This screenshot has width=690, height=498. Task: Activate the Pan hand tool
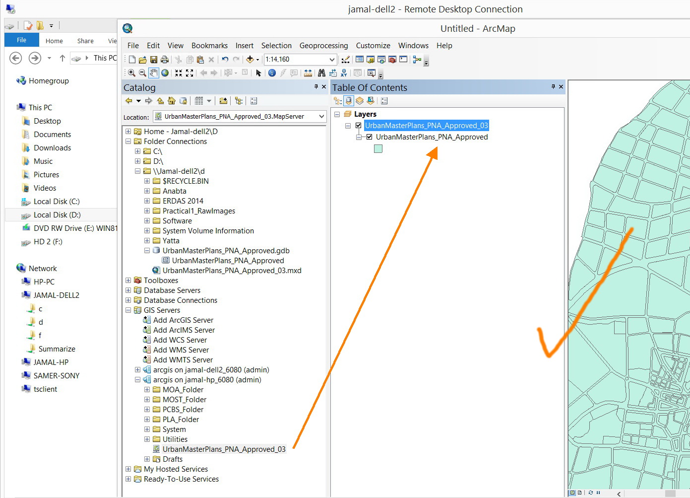coord(154,73)
